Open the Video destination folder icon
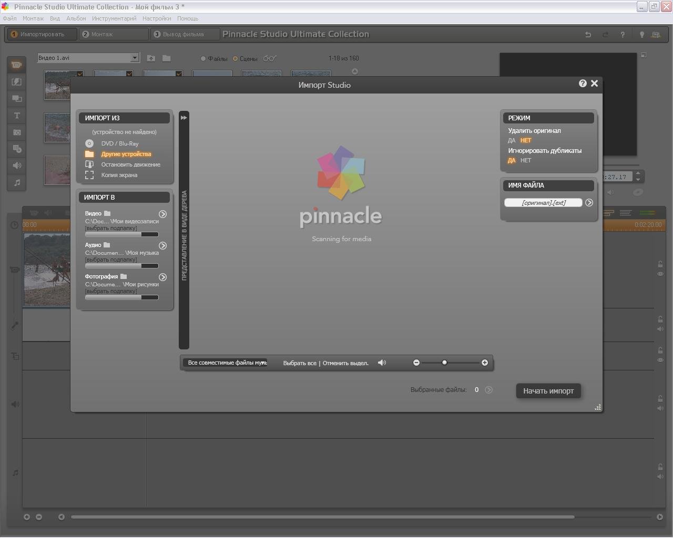The image size is (673, 538). click(x=107, y=213)
